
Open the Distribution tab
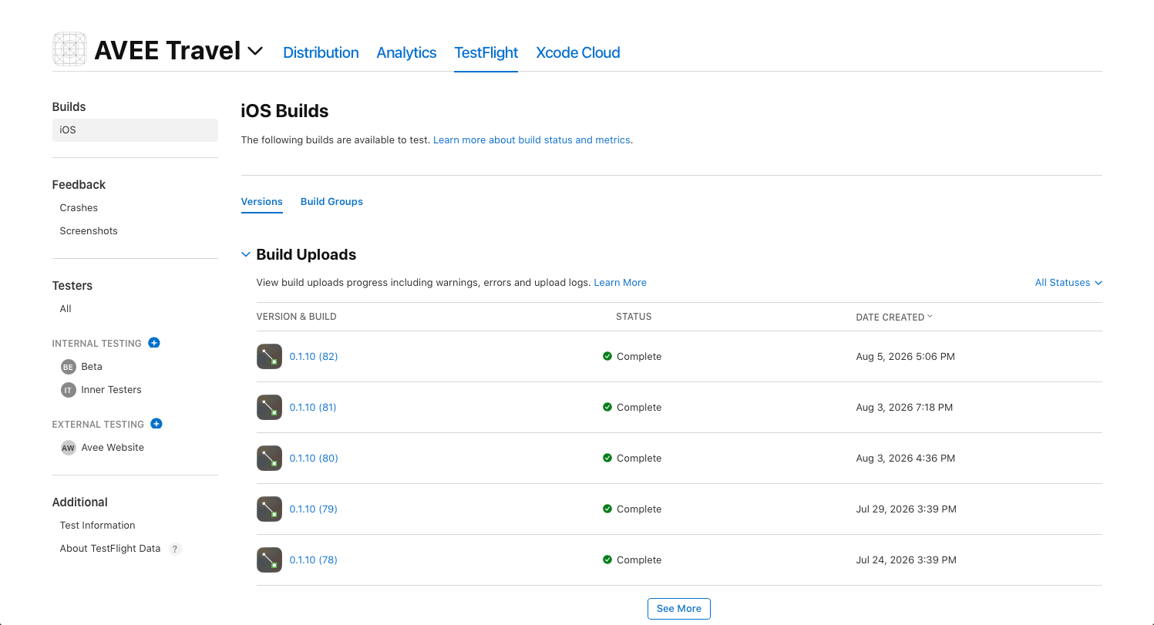321,52
